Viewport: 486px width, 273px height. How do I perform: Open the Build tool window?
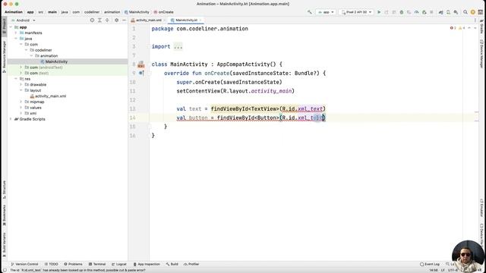172,265
